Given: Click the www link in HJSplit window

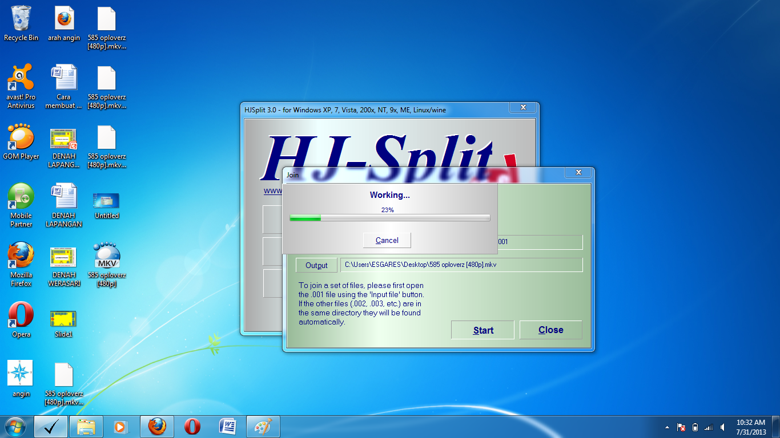Looking at the screenshot, I should point(272,190).
